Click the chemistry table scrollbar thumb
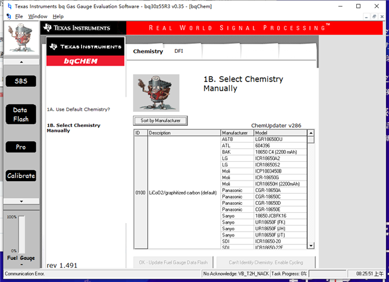 [311, 140]
